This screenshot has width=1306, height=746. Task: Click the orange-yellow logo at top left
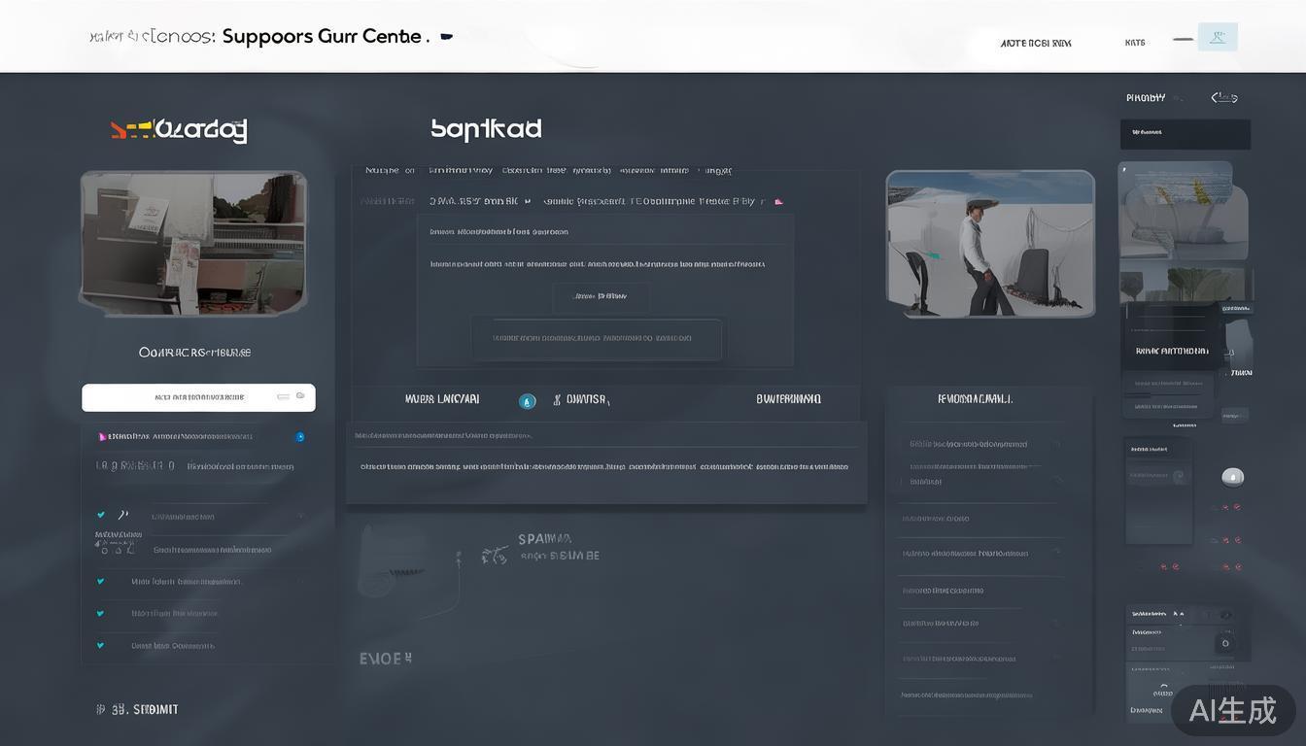pos(179,130)
